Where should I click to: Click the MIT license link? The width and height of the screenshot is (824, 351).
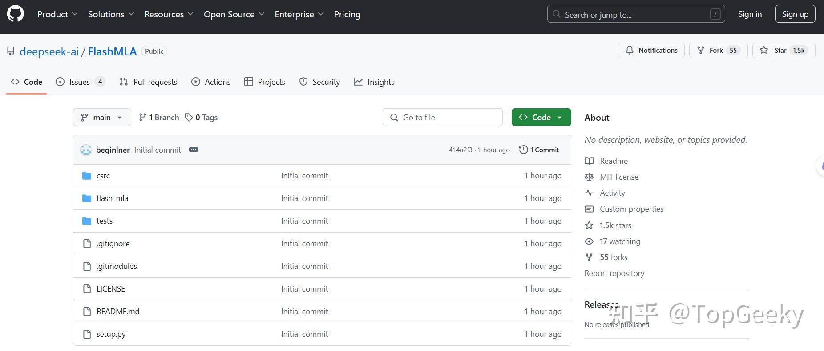pos(619,177)
